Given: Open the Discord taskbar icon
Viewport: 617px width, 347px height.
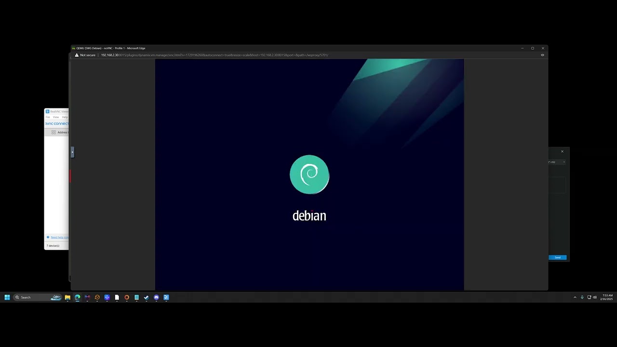Looking at the screenshot, I should point(156,297).
